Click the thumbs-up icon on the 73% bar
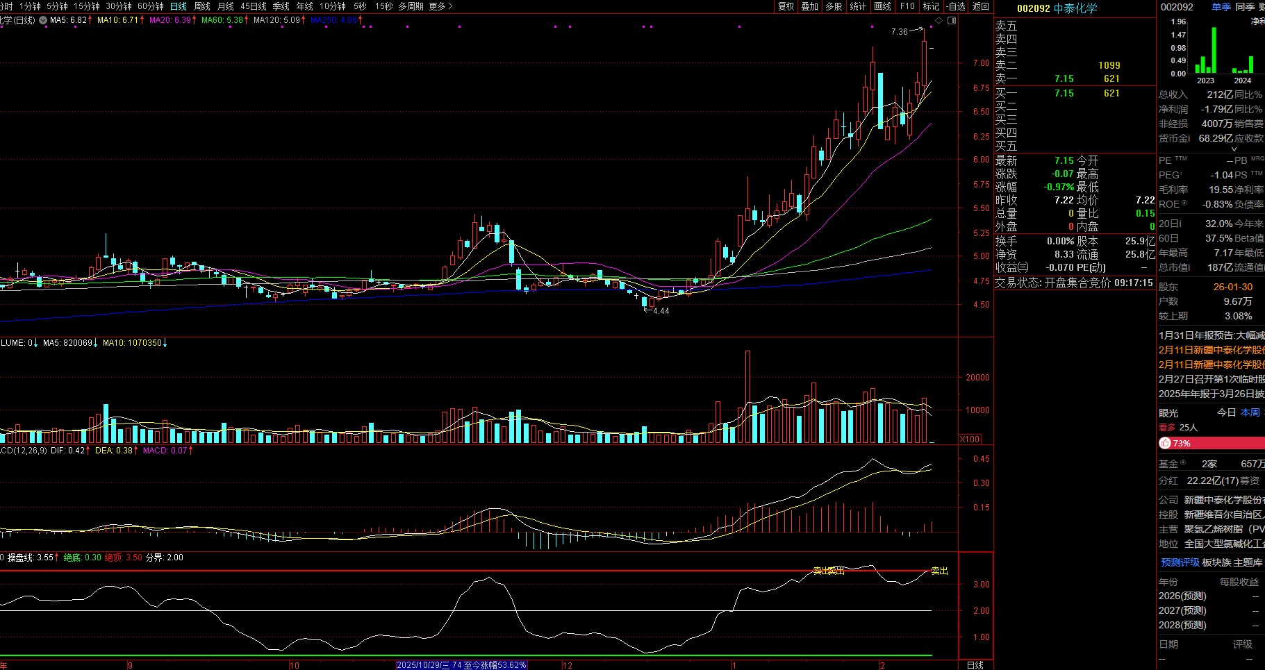Screen dimensions: 1265x670 click(1165, 443)
